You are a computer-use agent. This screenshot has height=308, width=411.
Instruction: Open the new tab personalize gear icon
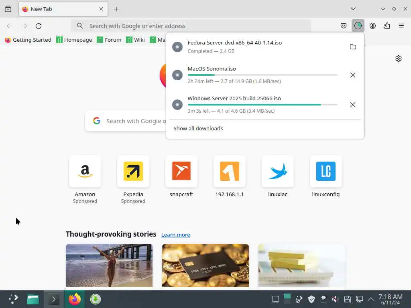point(399,59)
